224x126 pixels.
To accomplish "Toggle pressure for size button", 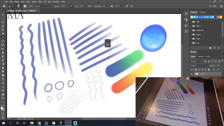I will pos(127,6).
